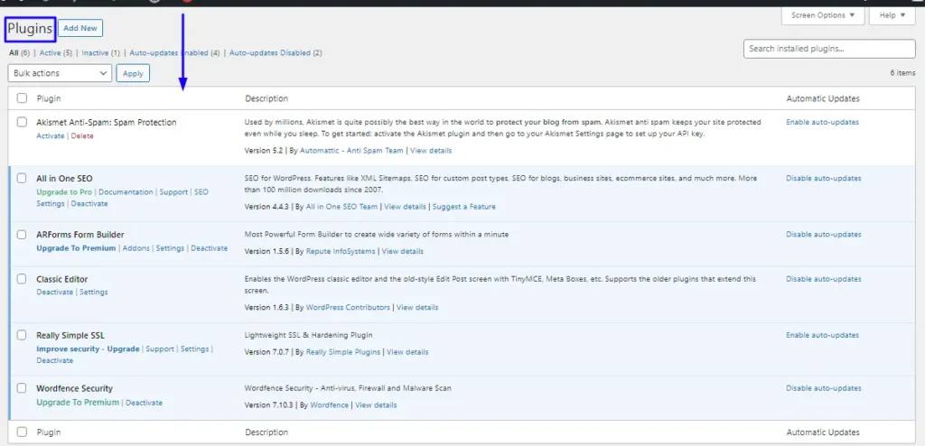
Task: Click the Description column header at top
Action: [266, 98]
